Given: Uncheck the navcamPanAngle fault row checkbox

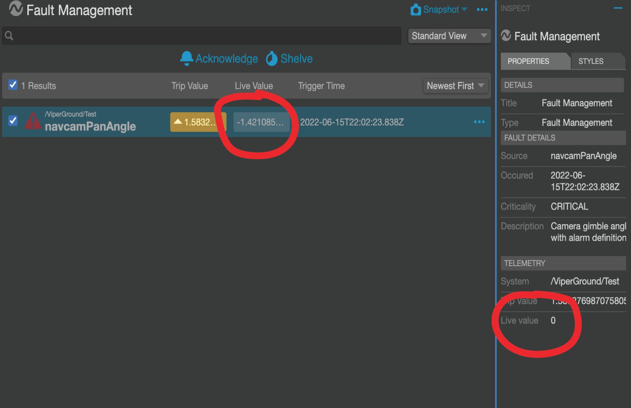Looking at the screenshot, I should (x=13, y=121).
